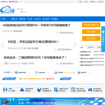Open 云赚打码 in the navigation bar
The image size is (105, 105).
point(14,19)
